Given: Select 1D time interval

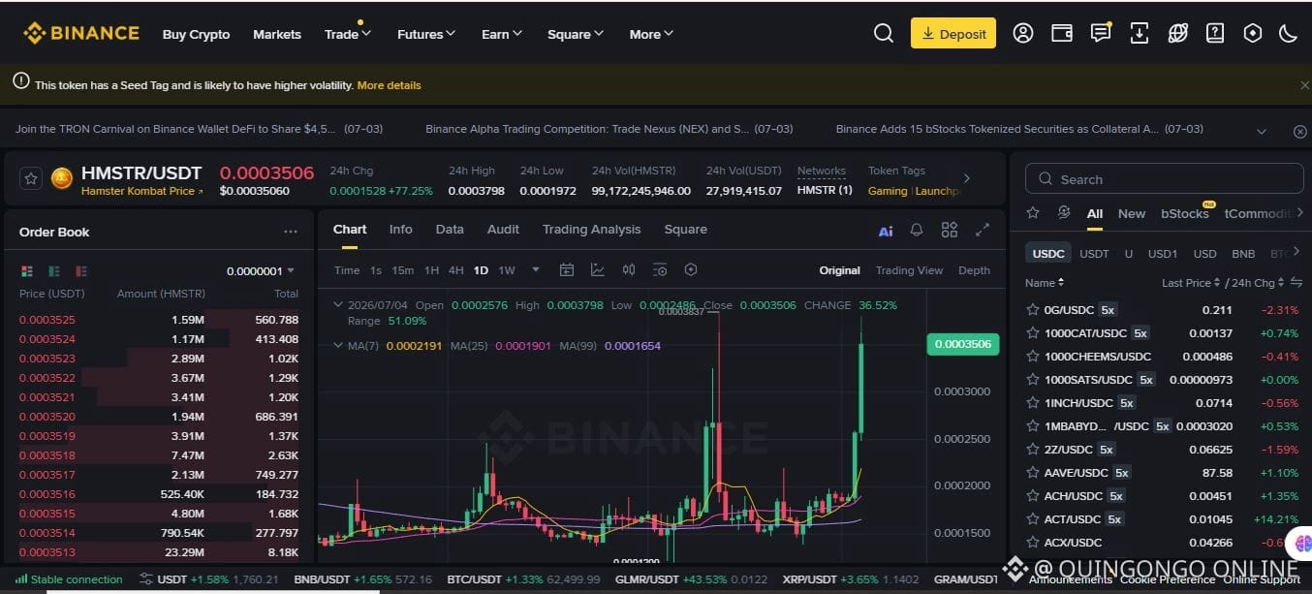Looking at the screenshot, I should [x=481, y=270].
